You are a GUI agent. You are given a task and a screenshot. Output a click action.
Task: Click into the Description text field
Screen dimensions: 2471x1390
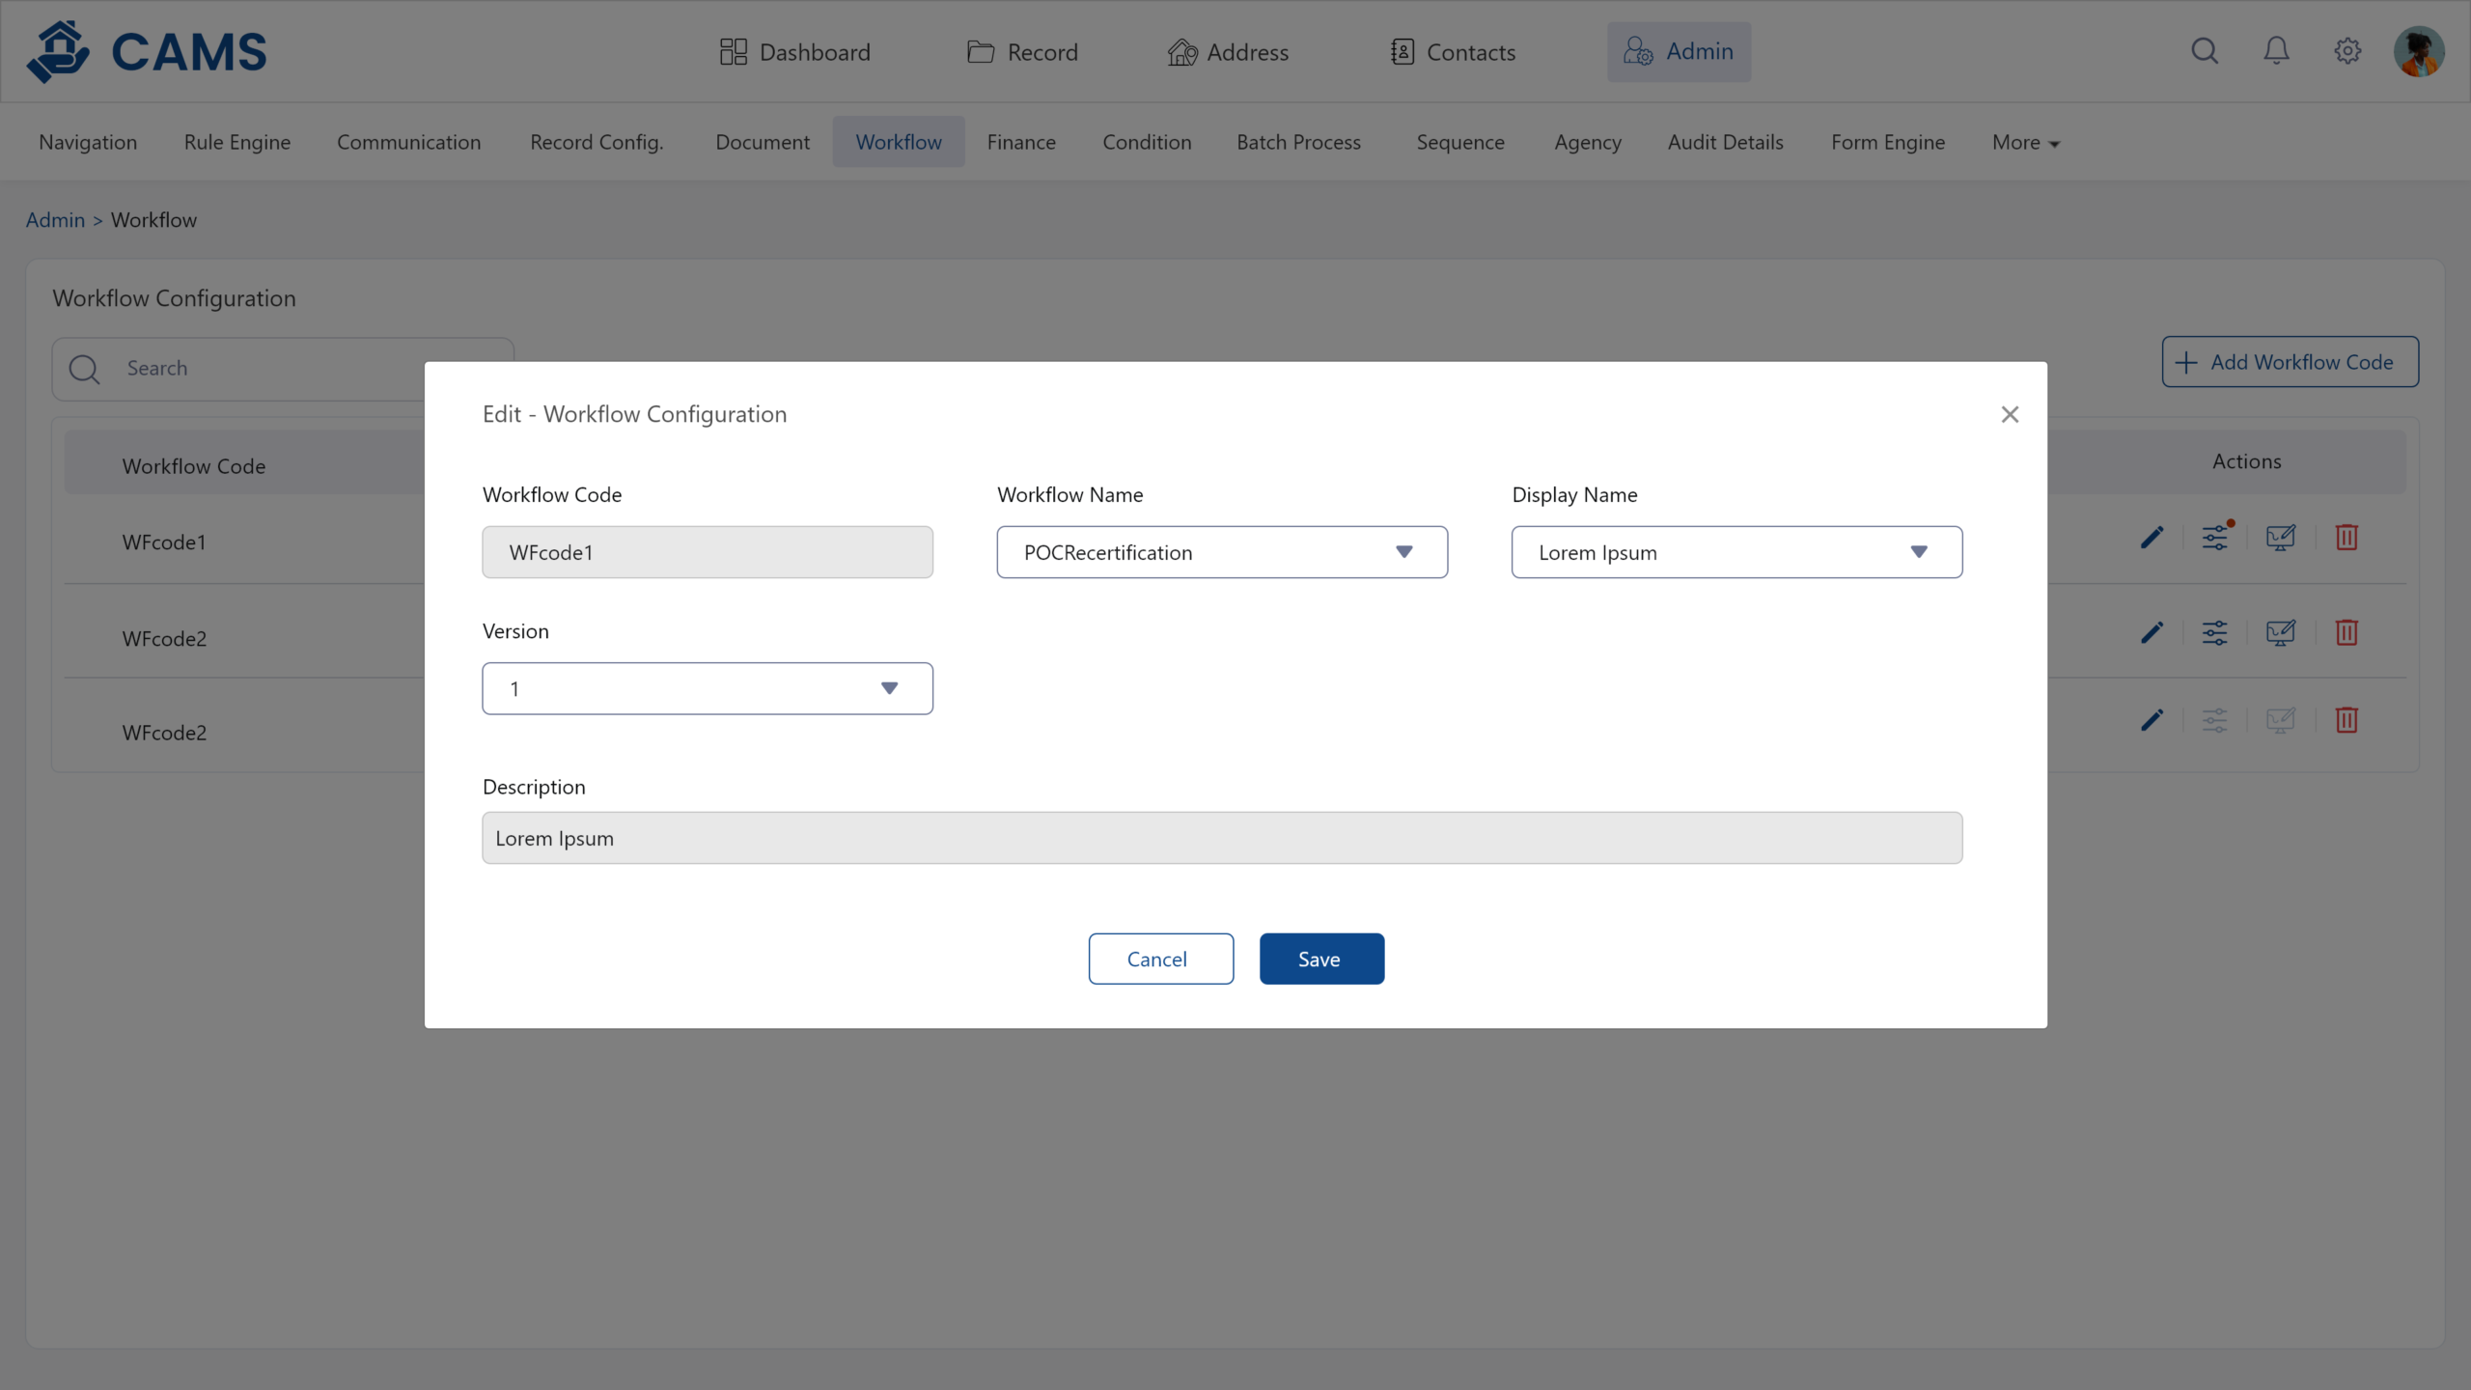[1221, 838]
